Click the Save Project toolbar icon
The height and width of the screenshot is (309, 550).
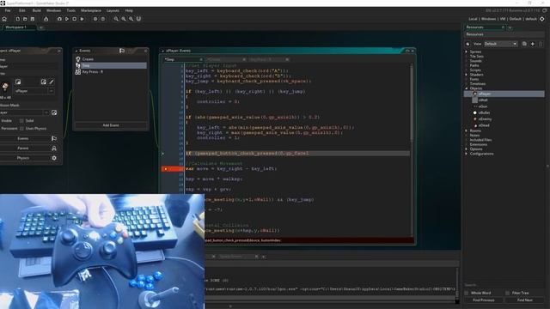(33, 19)
